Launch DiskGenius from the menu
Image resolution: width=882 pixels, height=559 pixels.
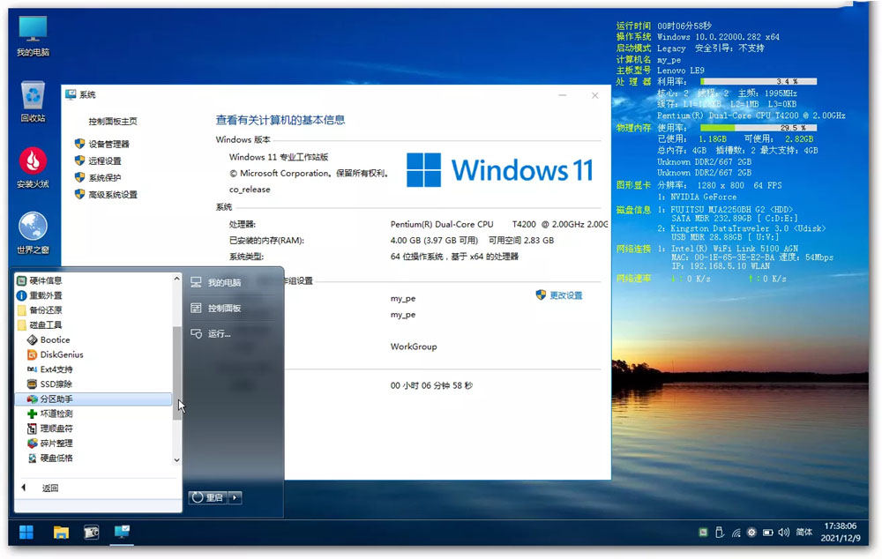point(56,354)
